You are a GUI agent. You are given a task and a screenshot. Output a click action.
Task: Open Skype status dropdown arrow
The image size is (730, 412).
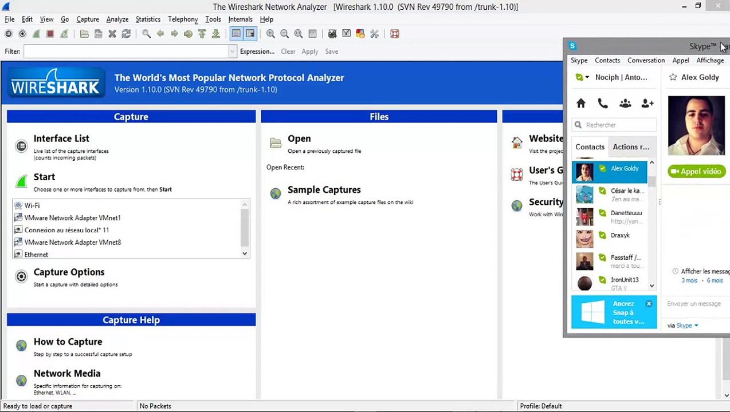click(x=587, y=77)
